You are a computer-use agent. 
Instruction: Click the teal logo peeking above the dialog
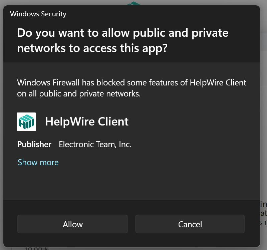[134, 3]
